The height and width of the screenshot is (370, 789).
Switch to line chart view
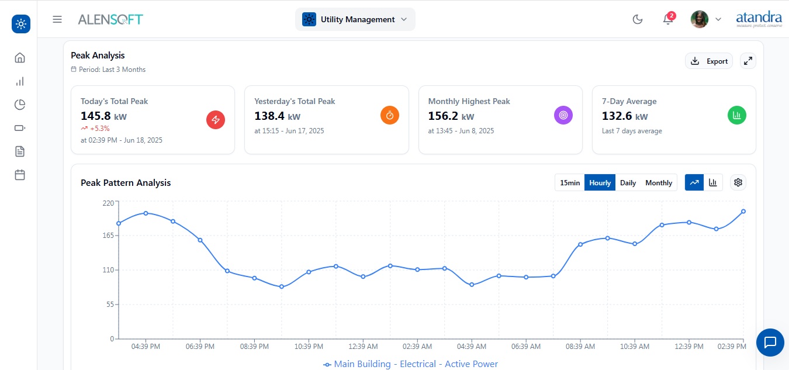point(694,182)
